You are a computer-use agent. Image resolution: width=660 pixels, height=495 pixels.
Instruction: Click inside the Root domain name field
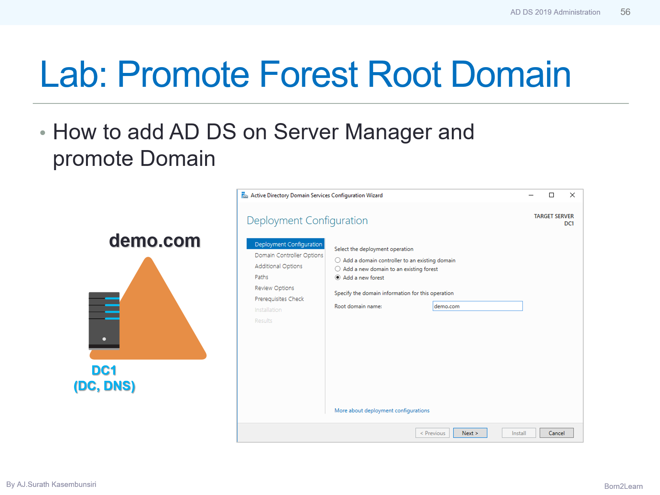point(478,306)
